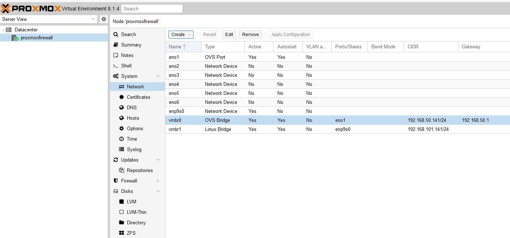This screenshot has width=510, height=238.
Task: Expand the proxmoxfirewall tree node
Action: tap(9, 38)
